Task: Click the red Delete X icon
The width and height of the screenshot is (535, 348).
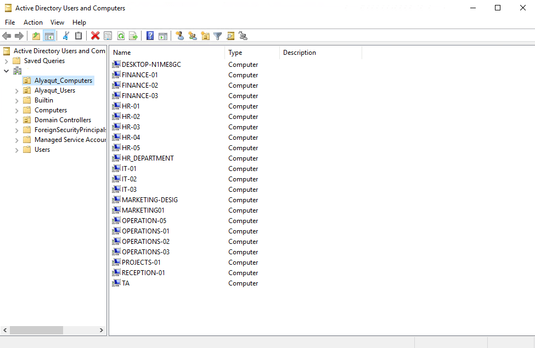Action: pos(95,36)
